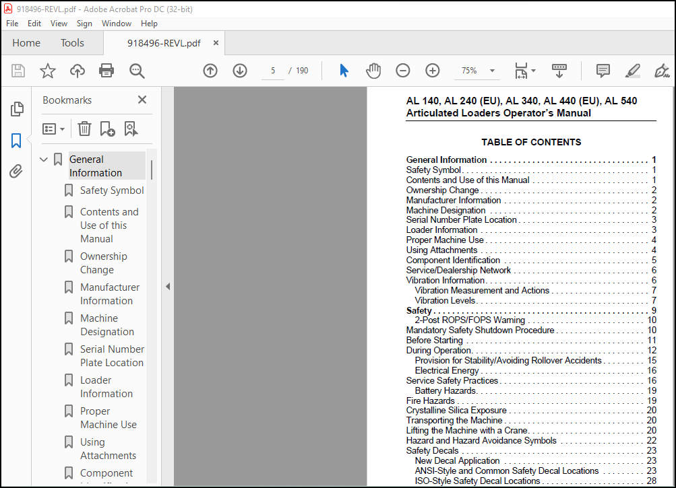Click the bookmarks panel vertical scrollbar
Viewport: 676px width, 488px height.
pos(152,170)
